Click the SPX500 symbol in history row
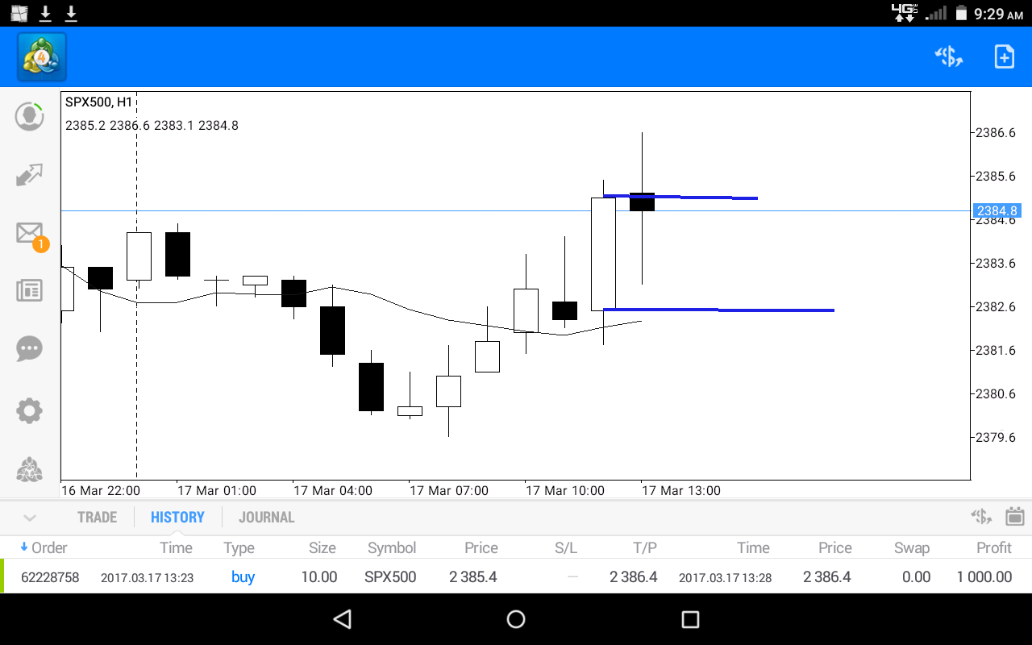Screen dimensions: 1032x645 390,577
